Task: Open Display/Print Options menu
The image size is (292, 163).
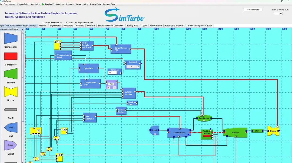Action: click(x=55, y=4)
